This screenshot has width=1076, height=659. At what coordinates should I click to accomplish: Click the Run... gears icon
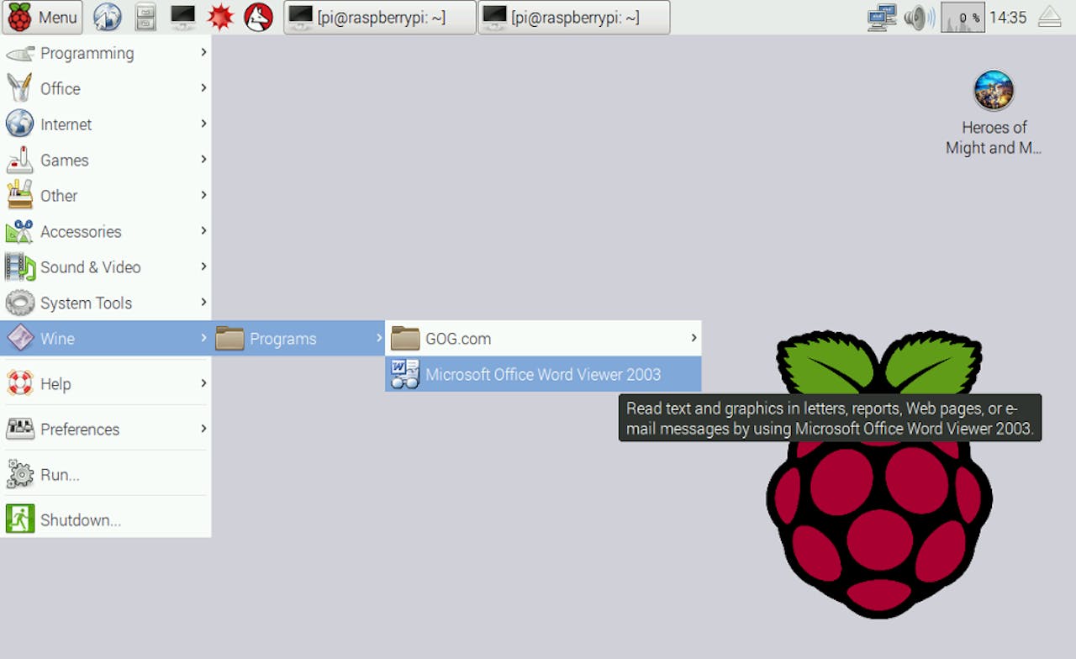(x=20, y=475)
